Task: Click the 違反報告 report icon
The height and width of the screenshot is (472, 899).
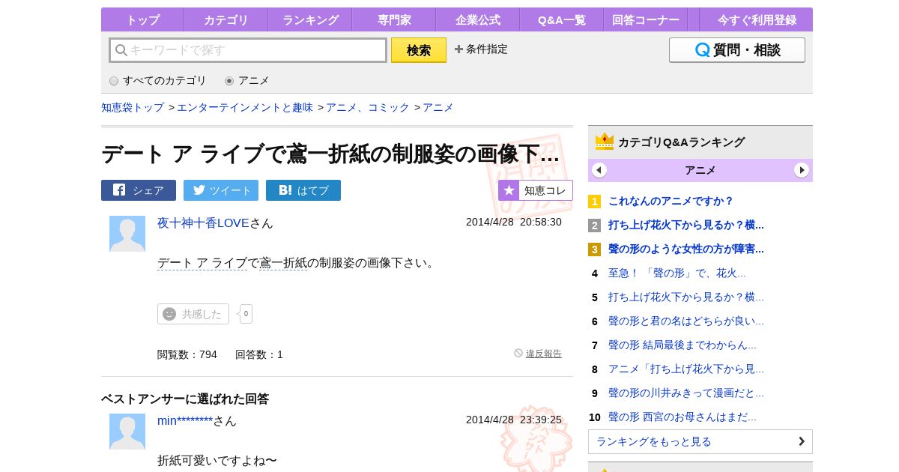Action: point(518,353)
